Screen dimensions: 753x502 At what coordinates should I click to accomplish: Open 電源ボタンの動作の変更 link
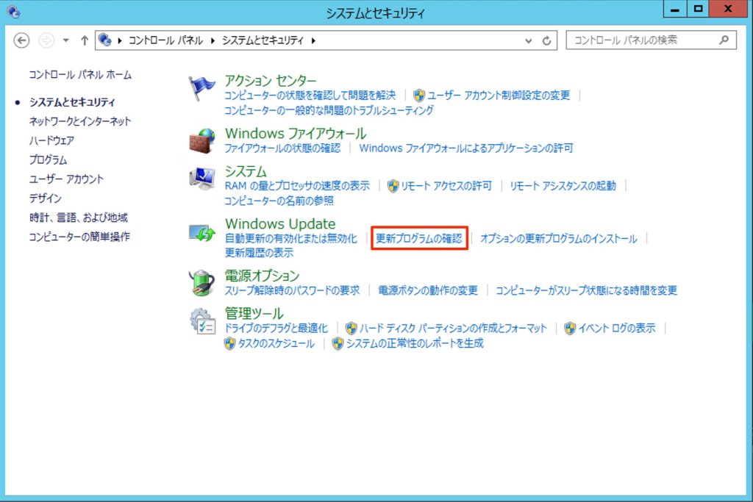[x=428, y=290]
